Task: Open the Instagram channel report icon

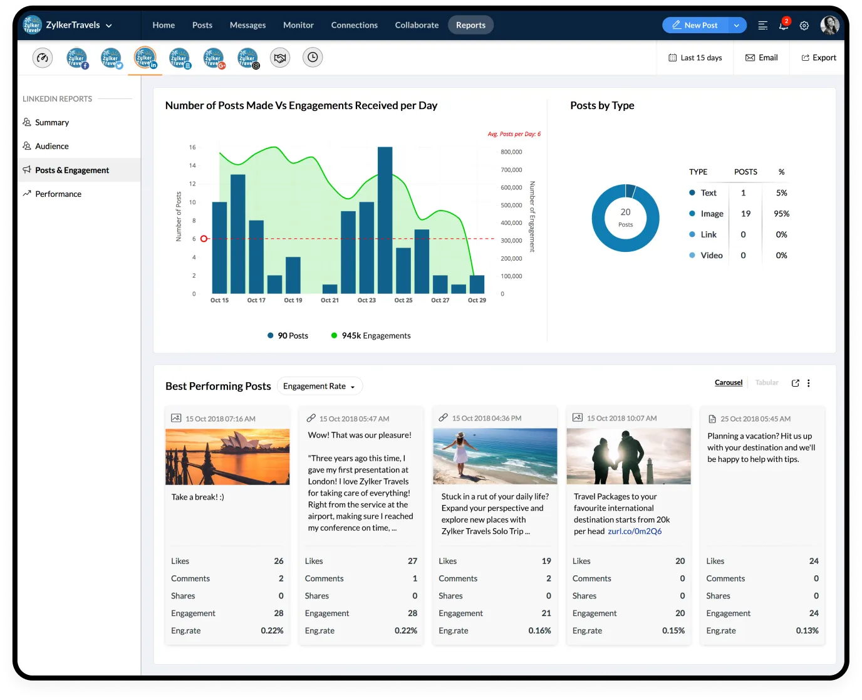Action: [248, 58]
